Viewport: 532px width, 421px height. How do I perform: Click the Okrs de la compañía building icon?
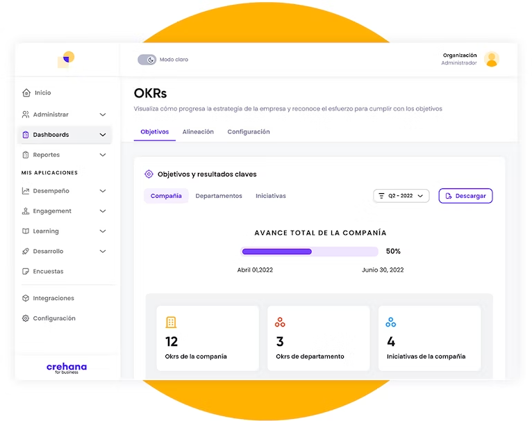pyautogui.click(x=171, y=322)
